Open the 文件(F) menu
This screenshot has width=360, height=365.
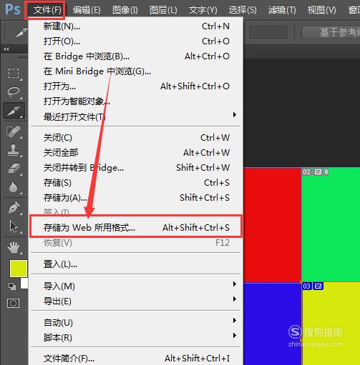(x=47, y=10)
